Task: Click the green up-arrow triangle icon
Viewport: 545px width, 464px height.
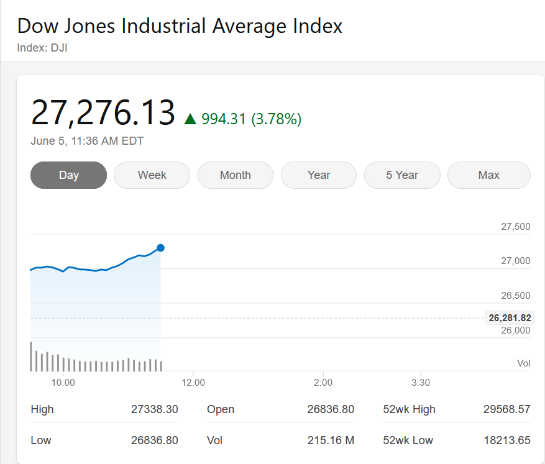Action: click(x=190, y=119)
